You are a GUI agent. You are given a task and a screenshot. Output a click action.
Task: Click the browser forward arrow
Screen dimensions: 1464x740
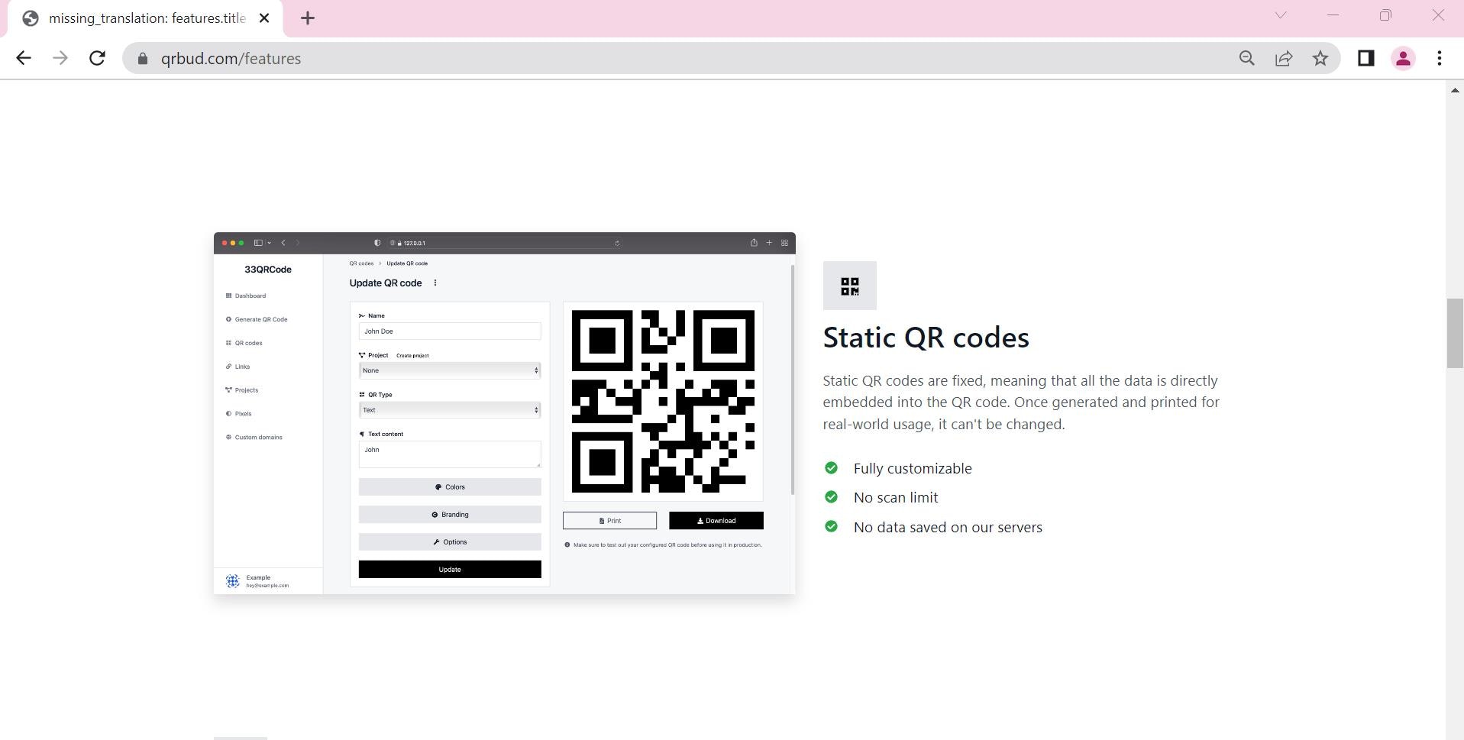tap(60, 58)
